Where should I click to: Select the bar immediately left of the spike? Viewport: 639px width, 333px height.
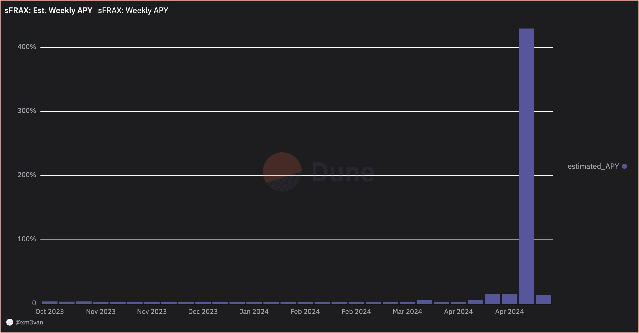pos(509,299)
